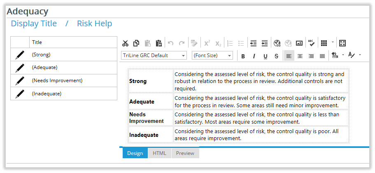Insert a bulleted list
The height and width of the screenshot is (173, 375).
click(241, 43)
